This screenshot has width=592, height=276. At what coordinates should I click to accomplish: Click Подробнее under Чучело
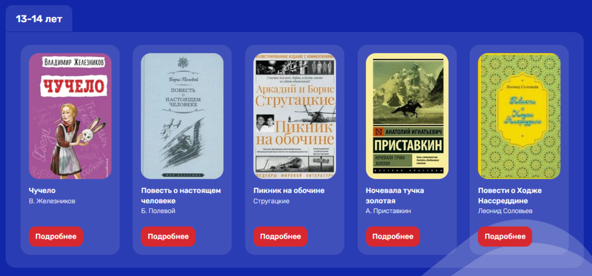[56, 236]
